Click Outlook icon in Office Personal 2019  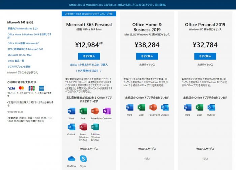coord(211,107)
